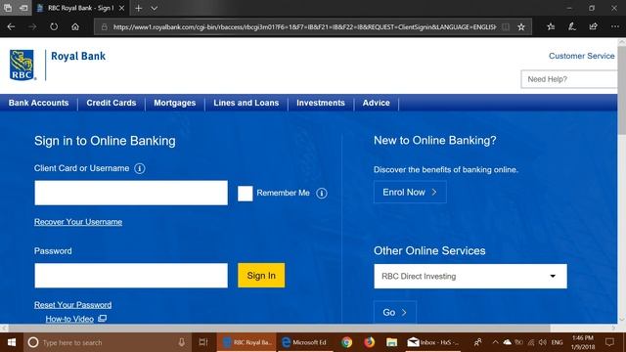The width and height of the screenshot is (626, 352).
Task: Open the Mortgages menu
Action: click(175, 103)
